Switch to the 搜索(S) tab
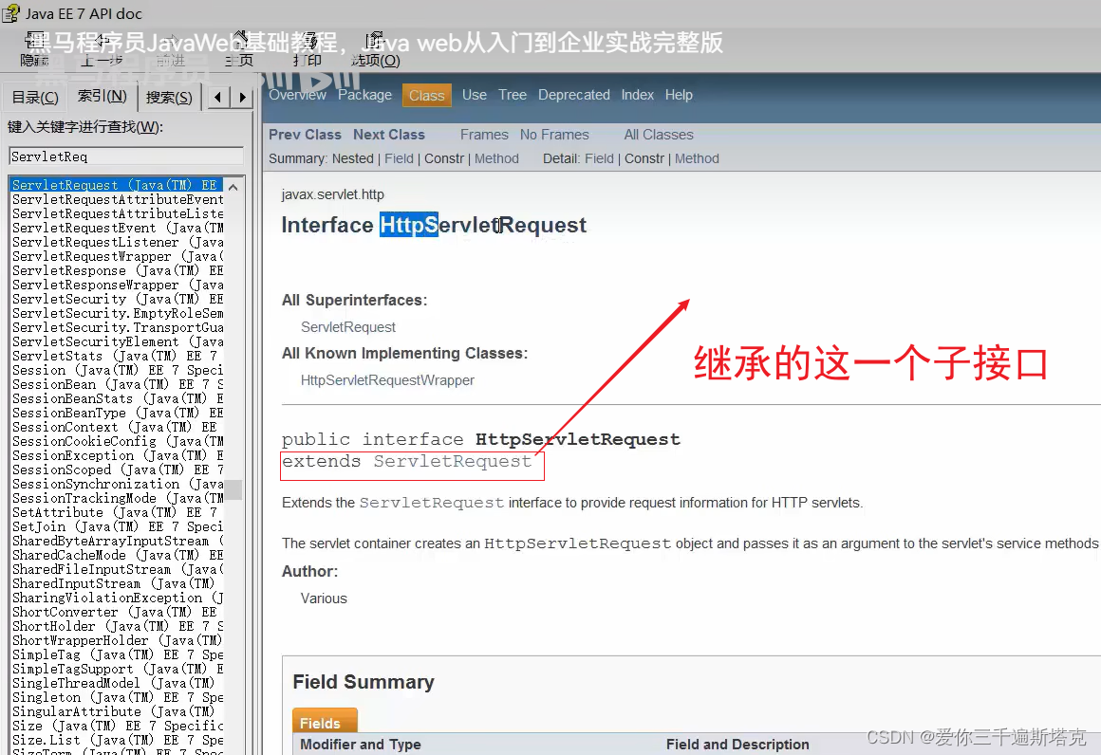Screen dimensions: 1101x755 pyautogui.click(x=168, y=96)
